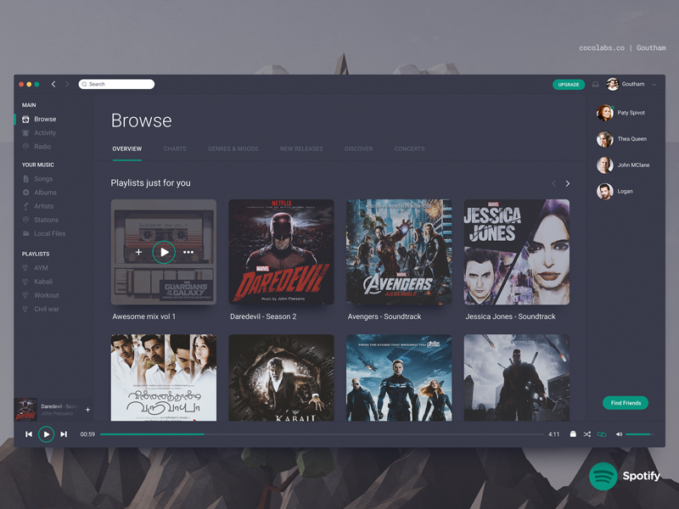Play the Awesome mix vol 1 playlist

164,252
